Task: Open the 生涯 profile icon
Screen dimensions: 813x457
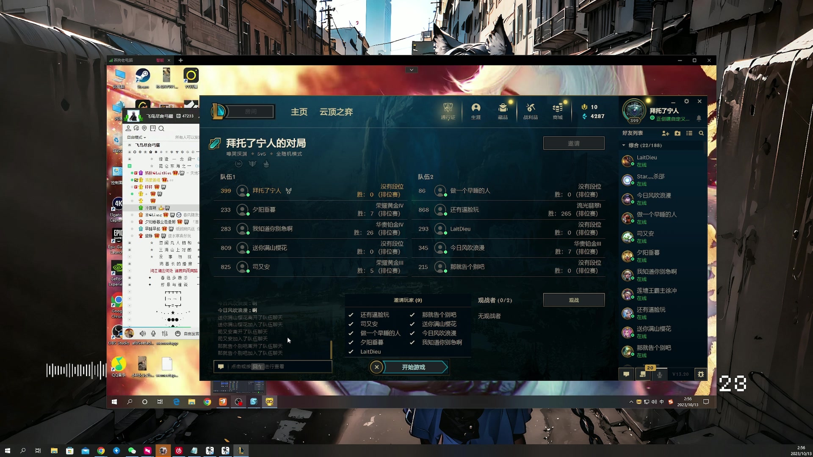Action: [x=476, y=111]
